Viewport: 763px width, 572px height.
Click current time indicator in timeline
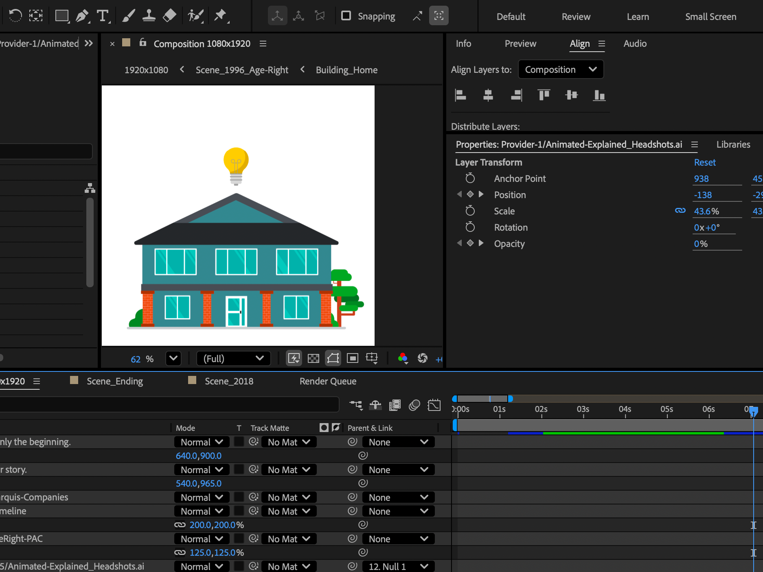tap(753, 411)
